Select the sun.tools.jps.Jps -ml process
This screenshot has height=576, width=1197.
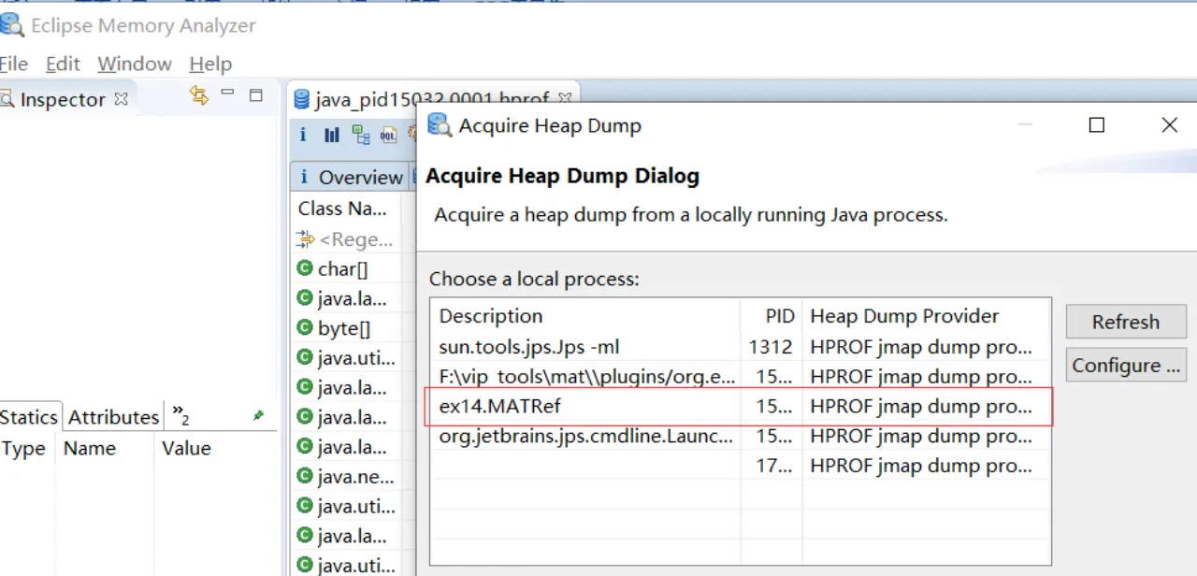(x=739, y=347)
